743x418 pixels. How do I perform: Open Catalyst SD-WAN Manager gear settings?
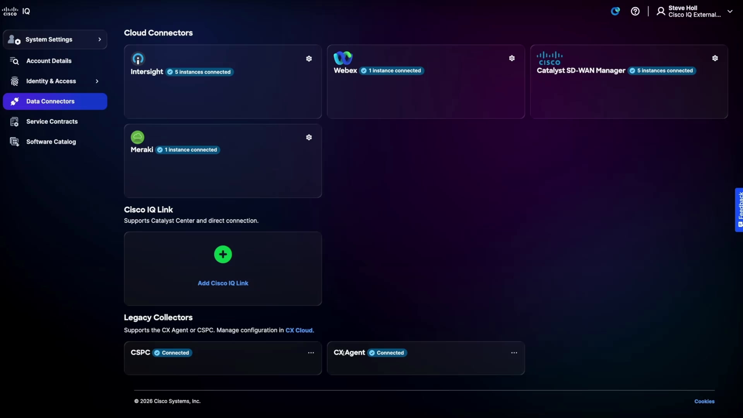pyautogui.click(x=715, y=58)
